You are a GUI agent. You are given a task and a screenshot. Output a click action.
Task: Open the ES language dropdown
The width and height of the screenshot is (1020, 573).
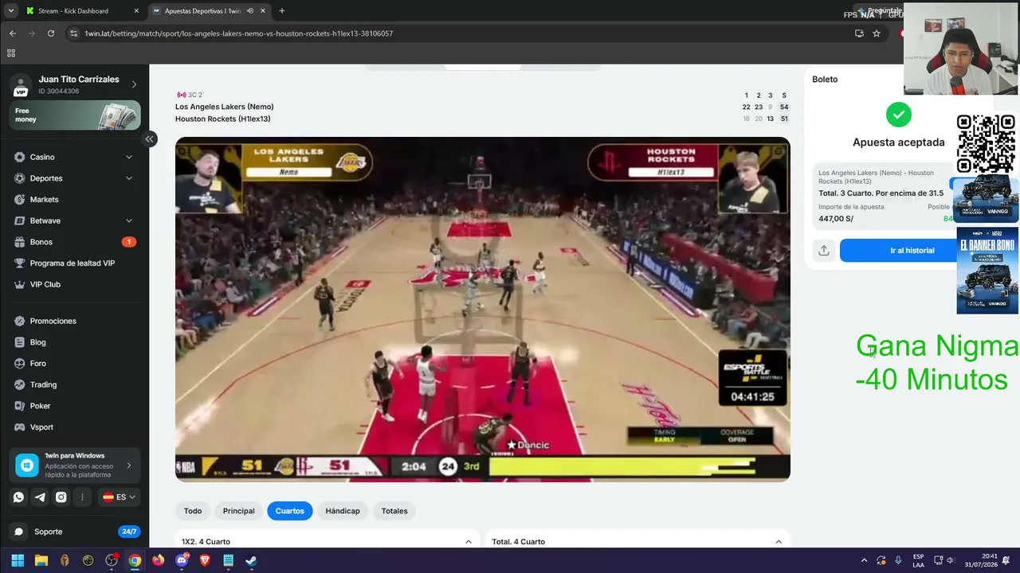point(119,497)
